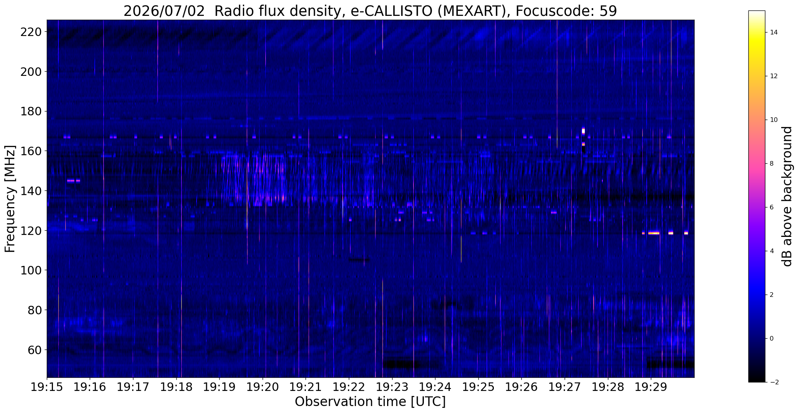The height and width of the screenshot is (413, 799).
Task: Click the plot title mentioning e-CALLISTO (MEXART)
Action: pos(370,11)
